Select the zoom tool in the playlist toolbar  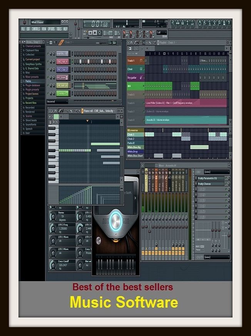pyautogui.click(x=155, y=43)
